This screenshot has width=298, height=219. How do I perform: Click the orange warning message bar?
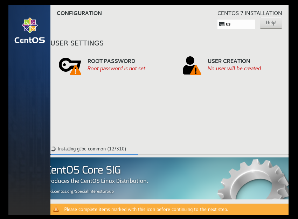tap(169, 209)
